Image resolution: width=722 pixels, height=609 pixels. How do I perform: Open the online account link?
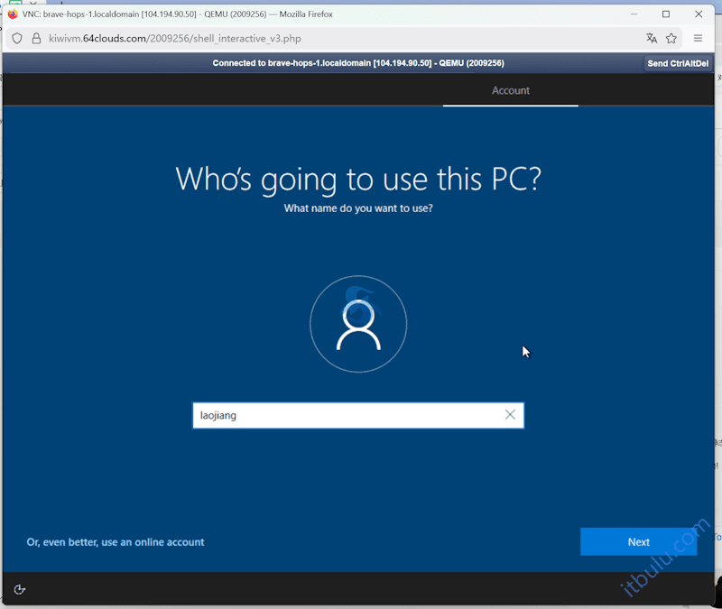[116, 541]
